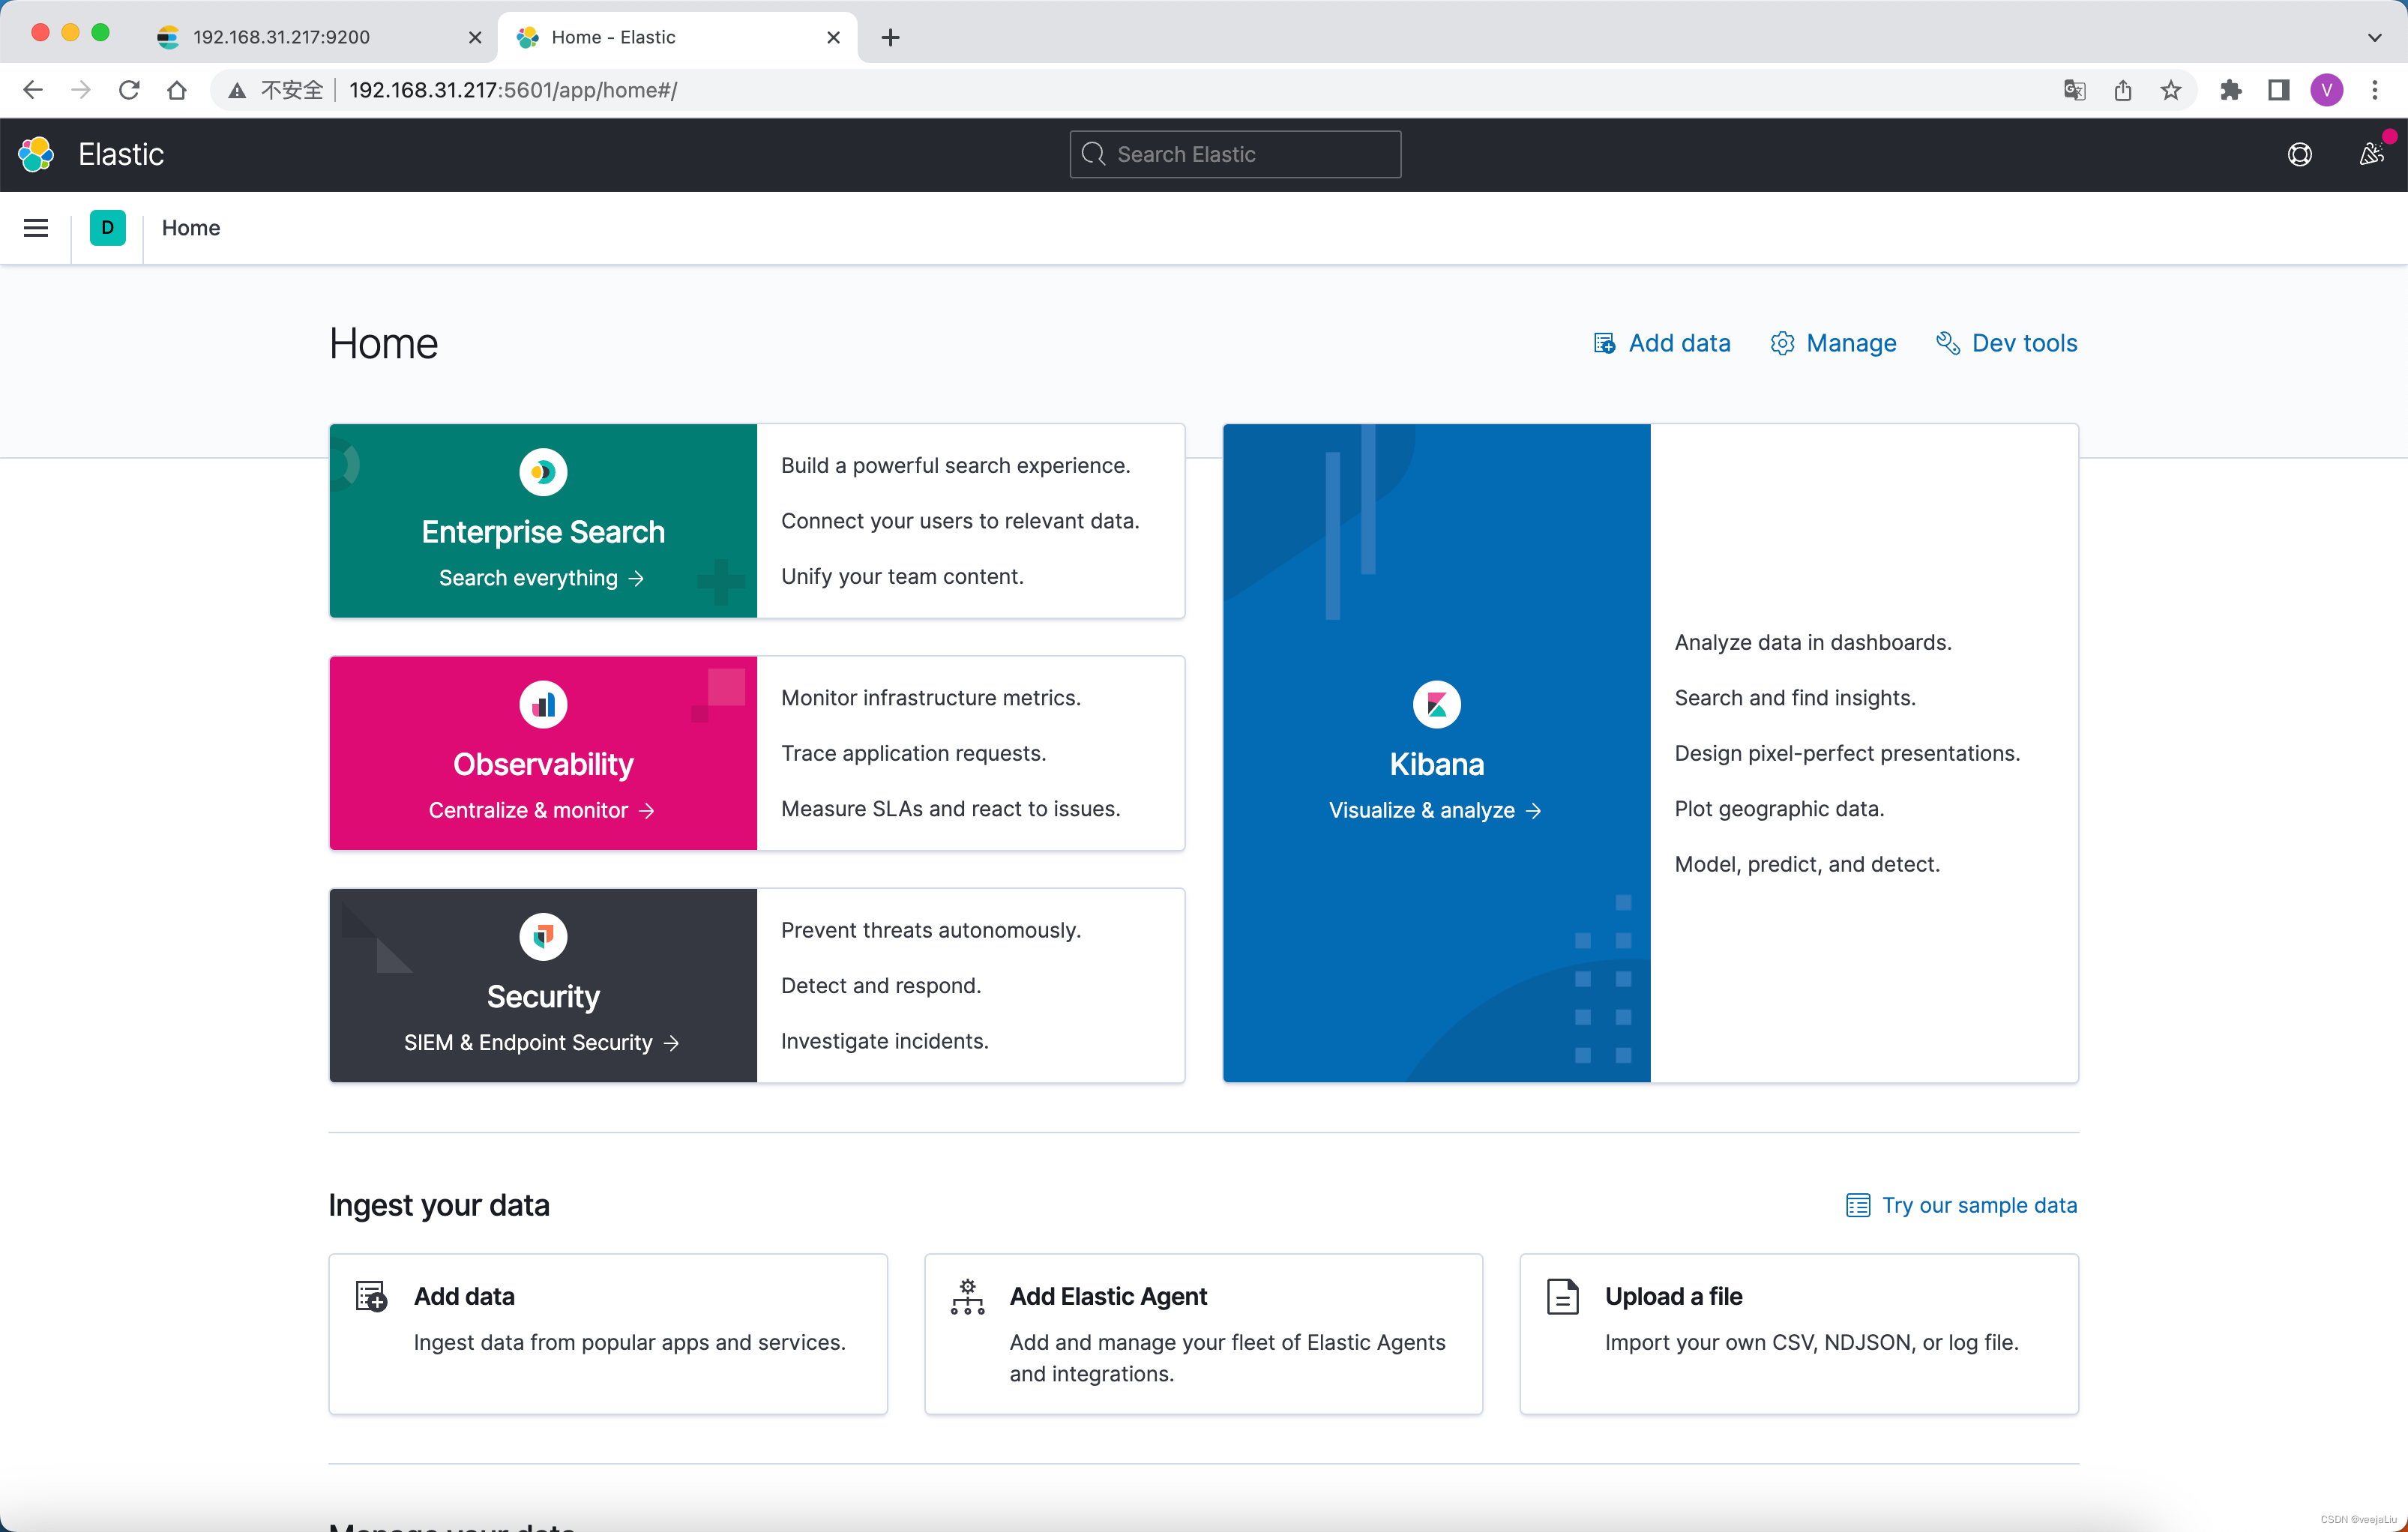Open the help menu lifebuoy icon

2299,154
